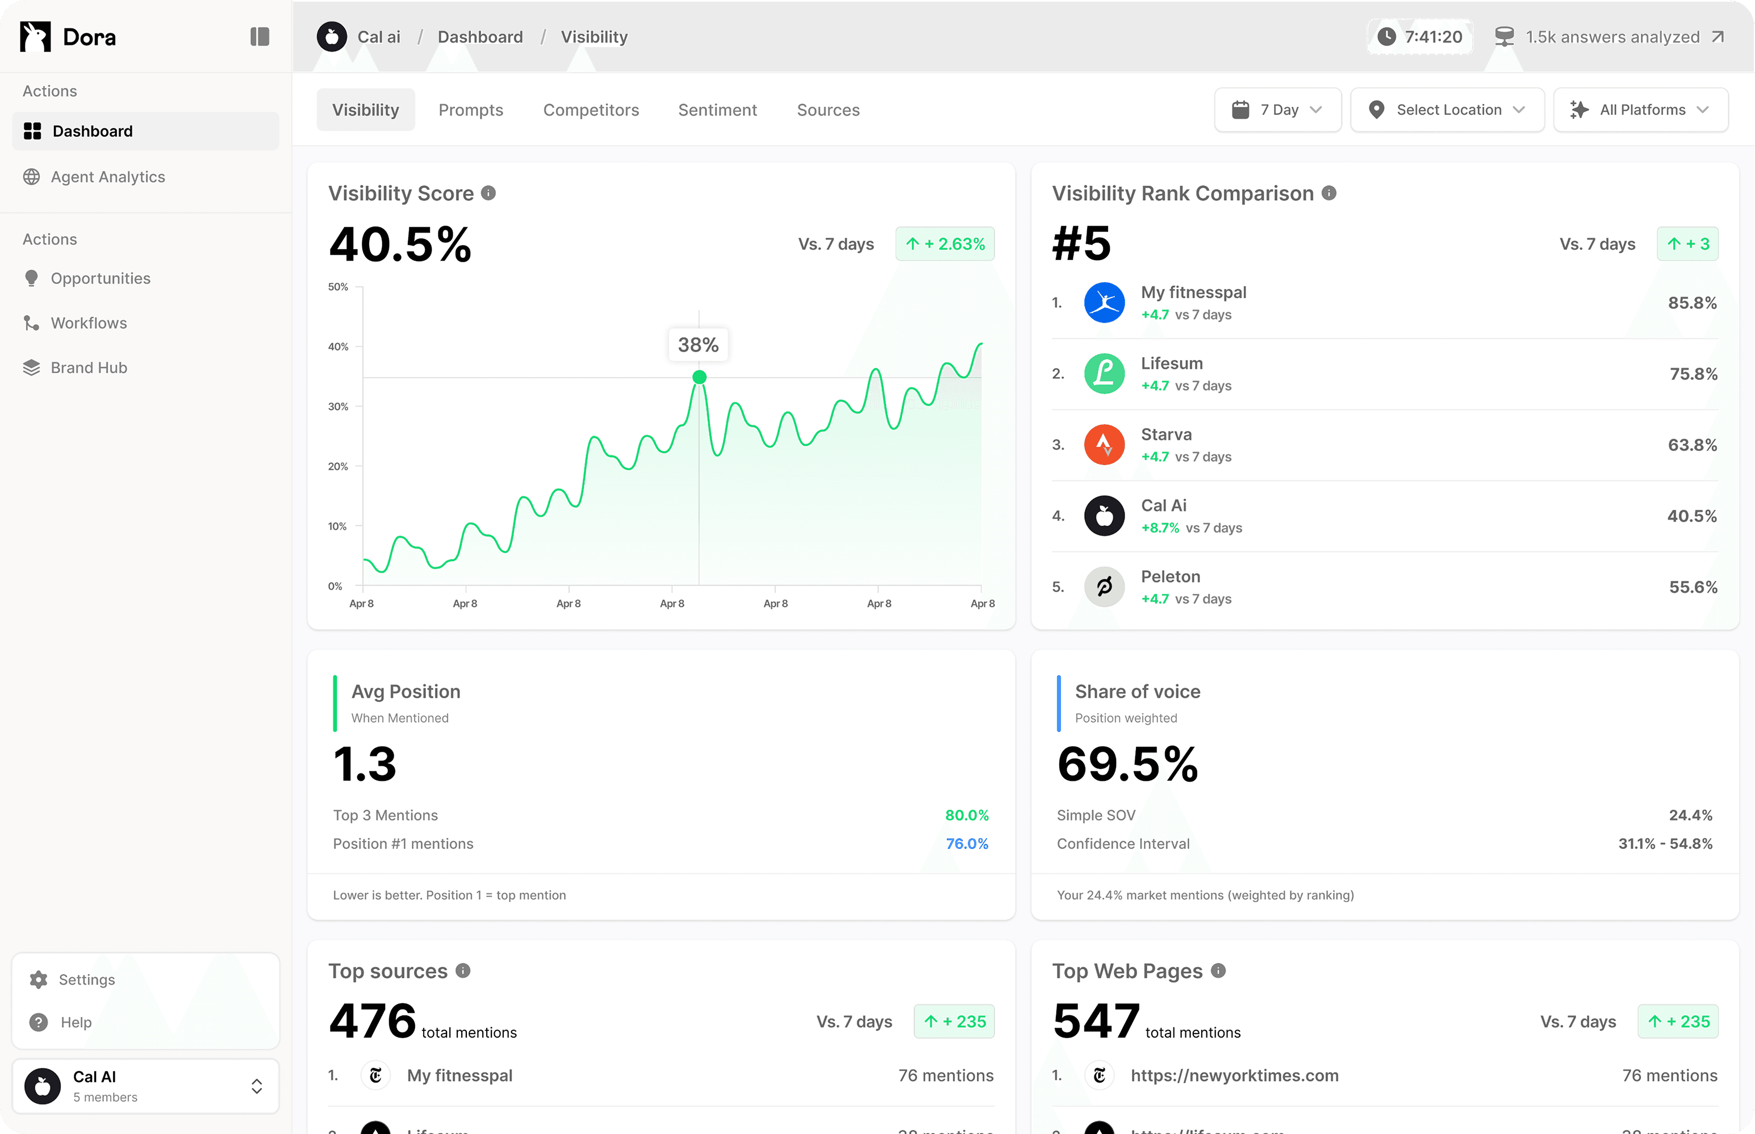Open Dashboard in sidebar

(x=146, y=131)
